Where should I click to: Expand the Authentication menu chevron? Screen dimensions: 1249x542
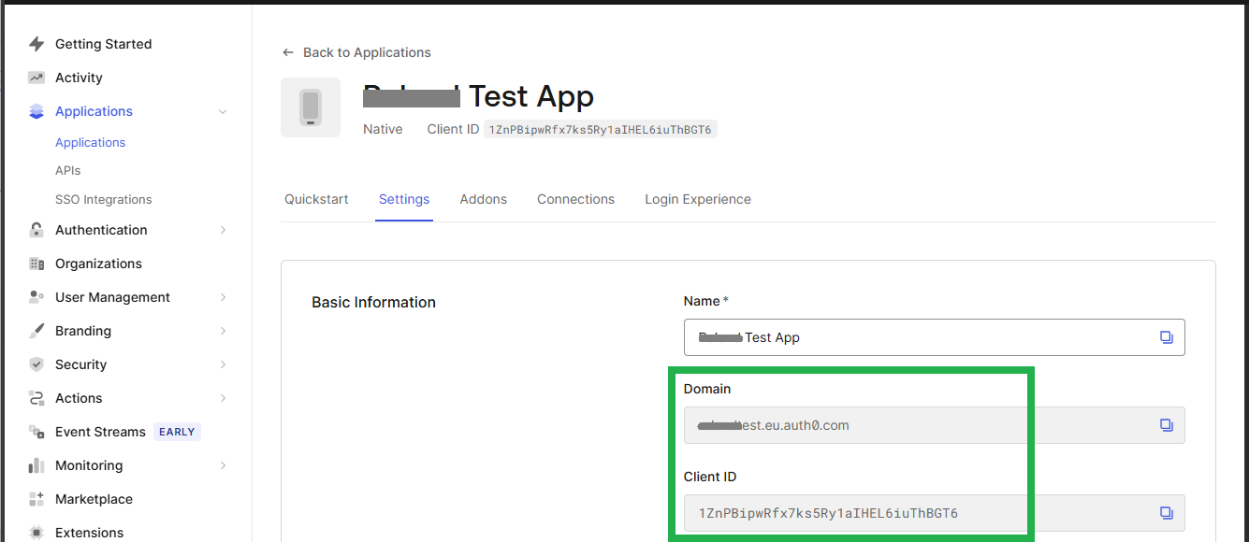pyautogui.click(x=223, y=230)
